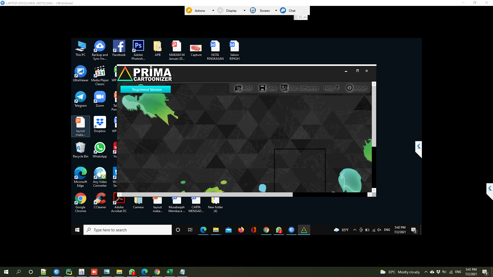Image resolution: width=493 pixels, height=277 pixels.
Task: Open File Explorer on remote taskbar
Action: click(216, 230)
